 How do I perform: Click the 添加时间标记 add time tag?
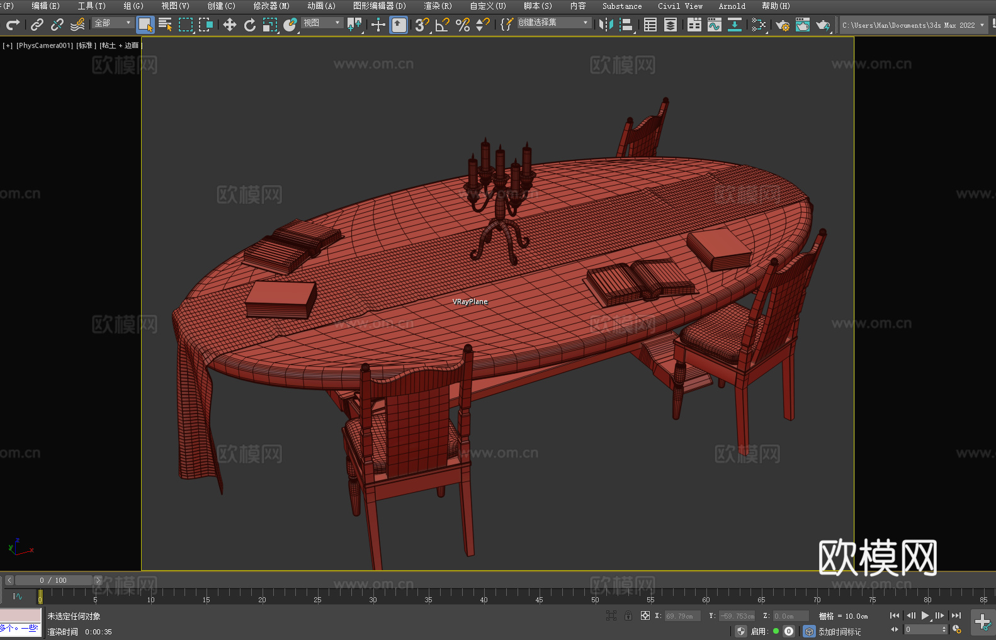click(840, 632)
